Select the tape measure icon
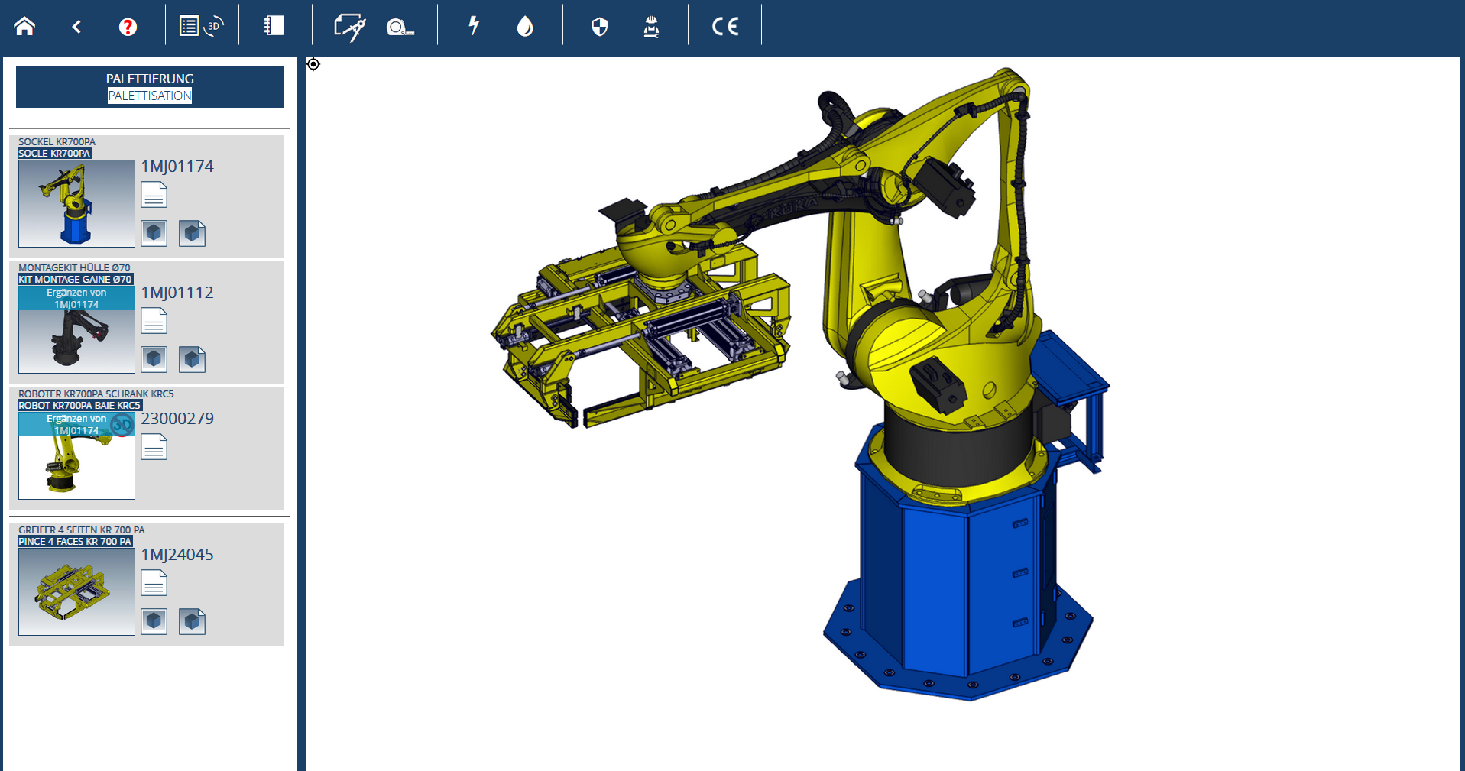This screenshot has height=771, width=1465. pos(400,28)
